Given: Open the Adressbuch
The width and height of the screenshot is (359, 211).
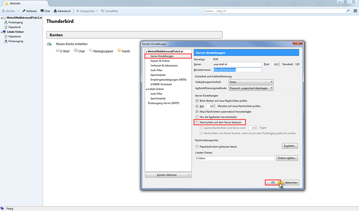Looking at the screenshot, I should click(x=62, y=11).
